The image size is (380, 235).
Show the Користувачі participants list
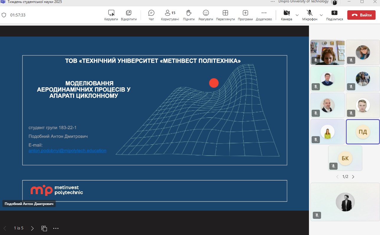click(170, 15)
